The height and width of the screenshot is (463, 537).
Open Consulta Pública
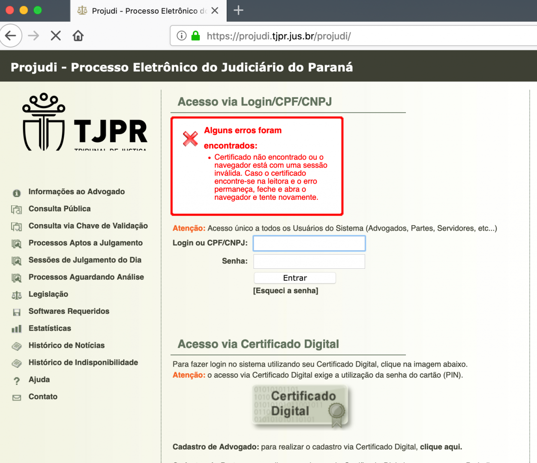pos(60,209)
